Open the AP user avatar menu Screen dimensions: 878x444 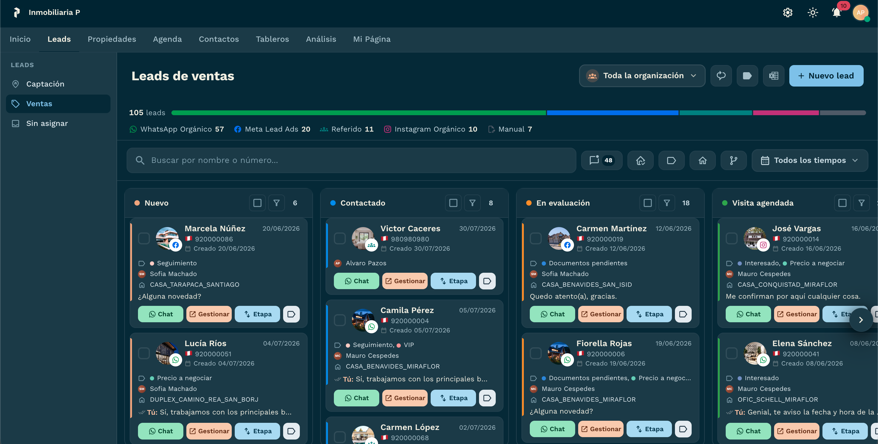(x=861, y=13)
